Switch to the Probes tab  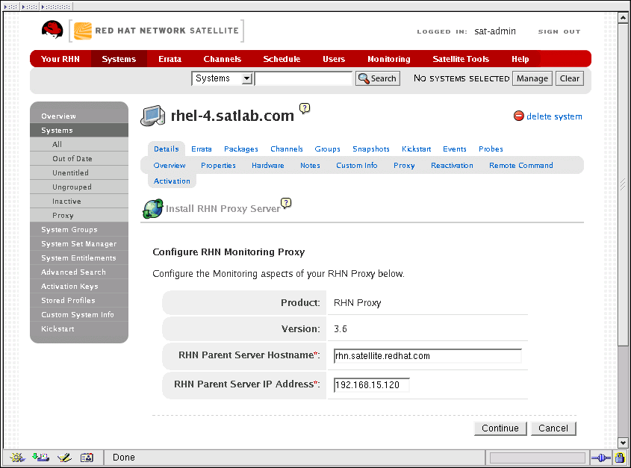pyautogui.click(x=491, y=149)
